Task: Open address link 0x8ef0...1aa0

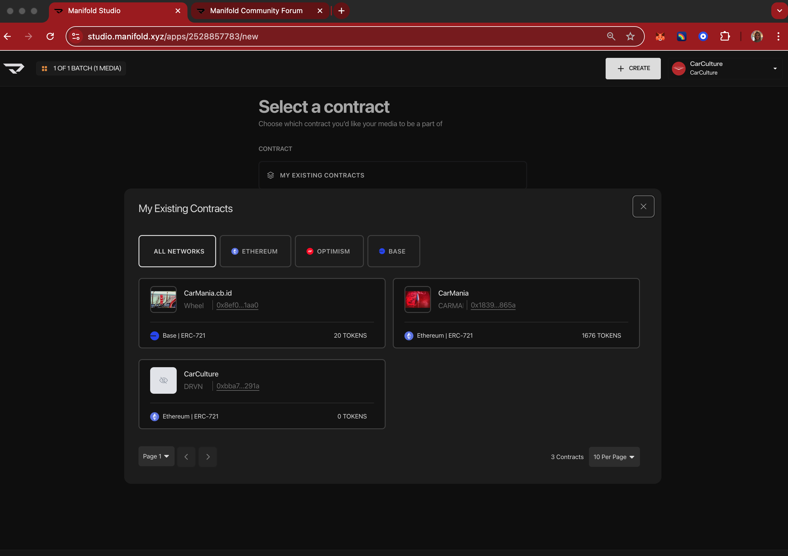Action: coord(237,305)
